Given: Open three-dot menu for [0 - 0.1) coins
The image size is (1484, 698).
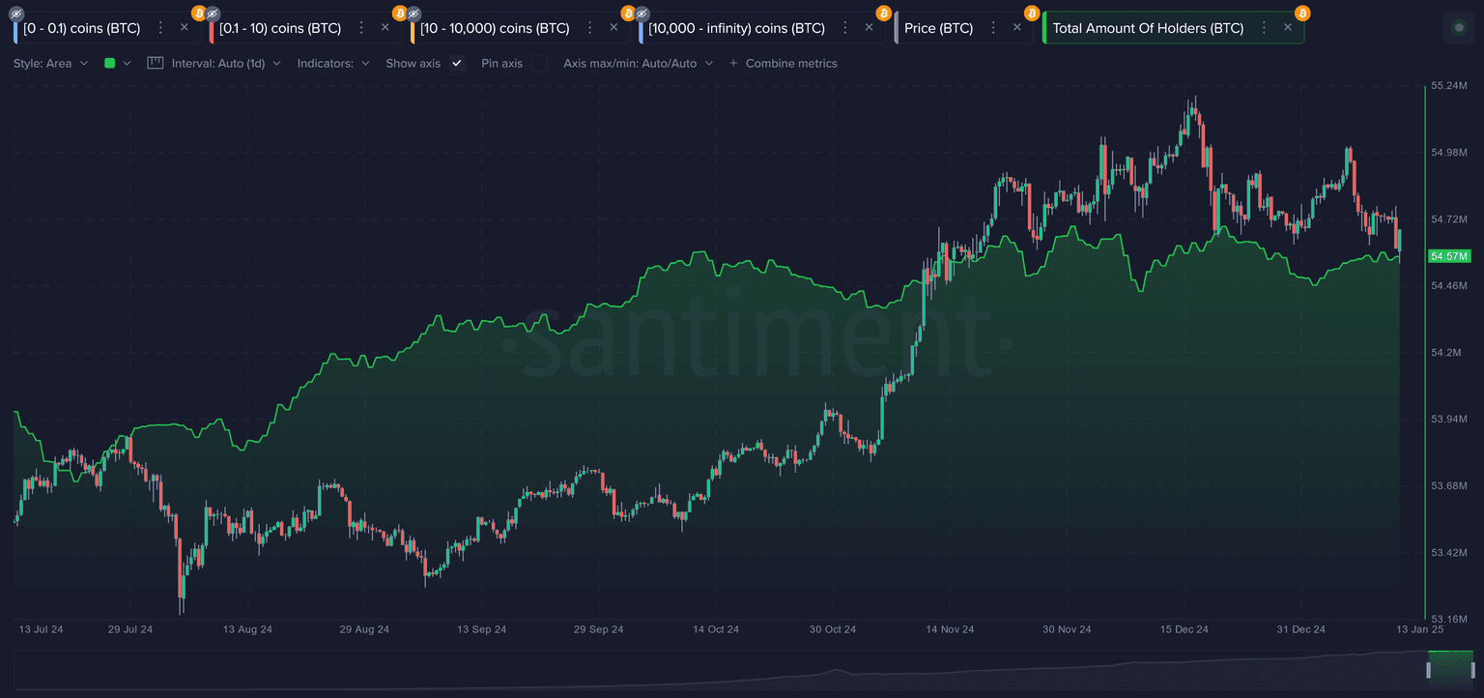Looking at the screenshot, I should (160, 28).
